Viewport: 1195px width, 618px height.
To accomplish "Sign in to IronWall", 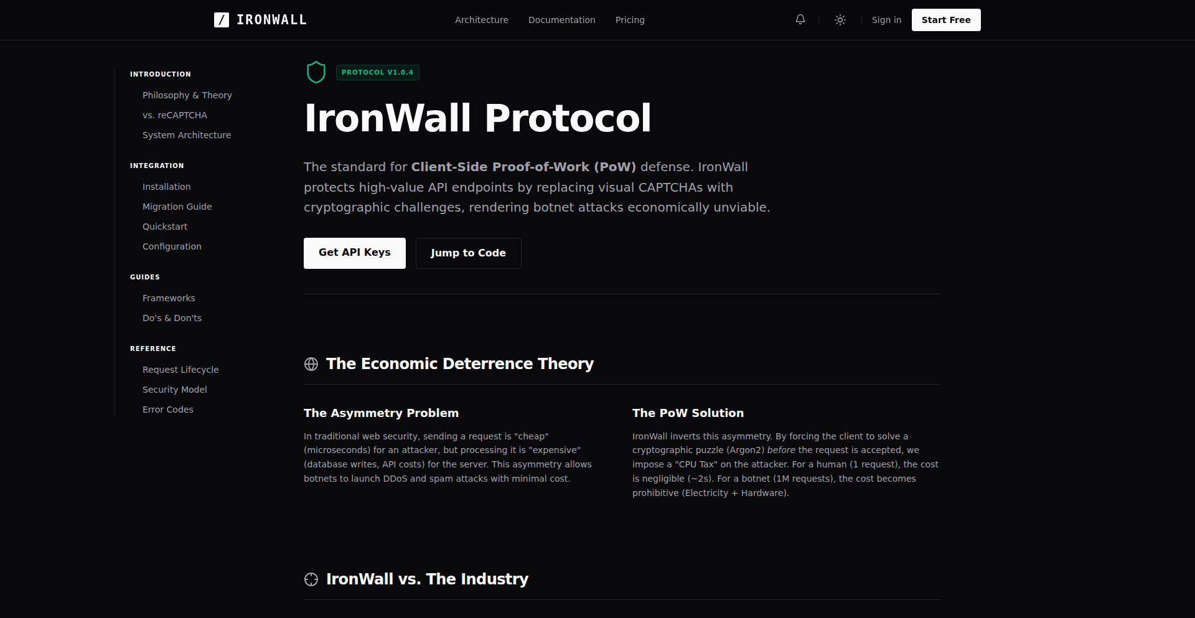I will pos(886,19).
